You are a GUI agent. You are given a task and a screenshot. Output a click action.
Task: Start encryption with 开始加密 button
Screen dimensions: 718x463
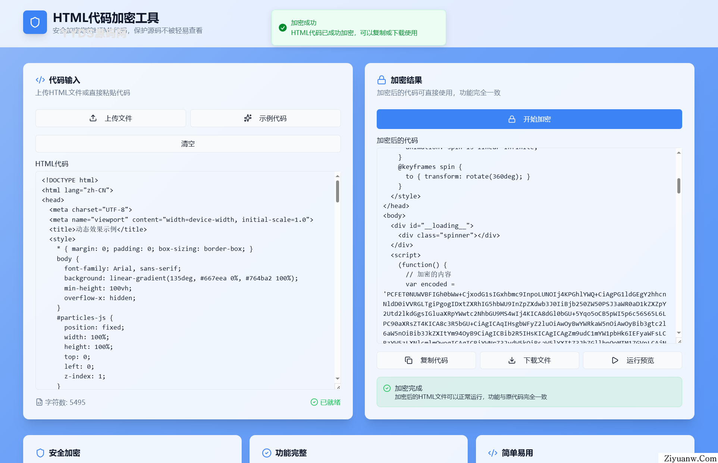[x=529, y=119]
